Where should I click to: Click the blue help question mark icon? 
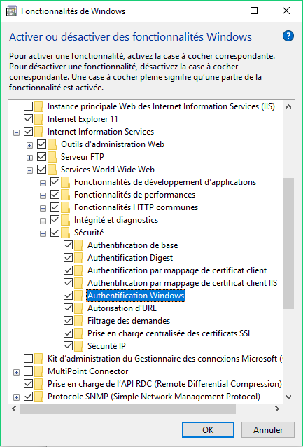[x=288, y=36]
